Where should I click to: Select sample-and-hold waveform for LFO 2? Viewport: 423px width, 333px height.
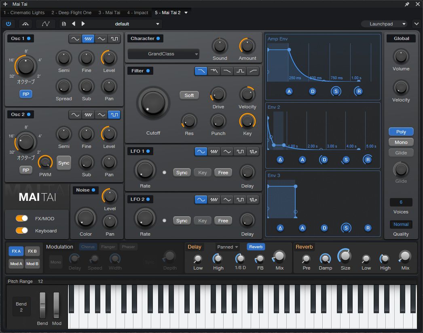click(x=253, y=200)
